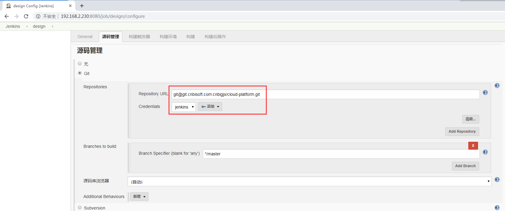
Task: Click the 高级... button
Action: 471,119
